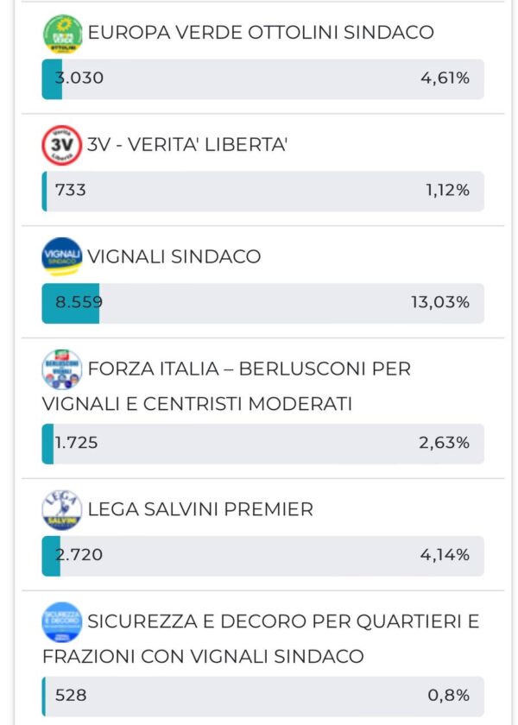This screenshot has height=725, width=518.
Task: Click Forza Italia's 2,63% result bar
Action: coord(262,444)
